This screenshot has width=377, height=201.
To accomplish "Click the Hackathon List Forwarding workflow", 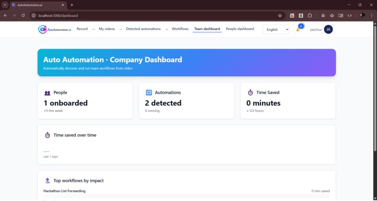I will [65, 191].
